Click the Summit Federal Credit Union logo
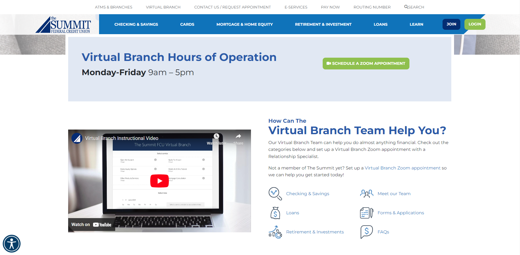Viewport: 520px width, 255px height. (63, 25)
